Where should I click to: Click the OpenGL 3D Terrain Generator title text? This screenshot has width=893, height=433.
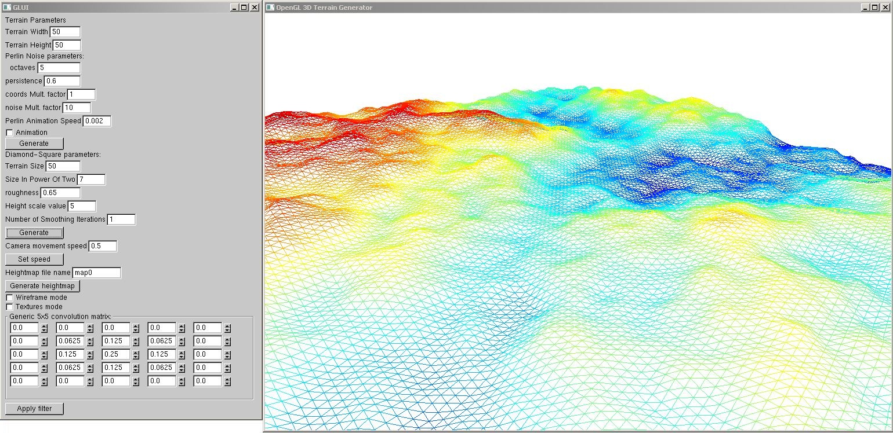(x=325, y=8)
